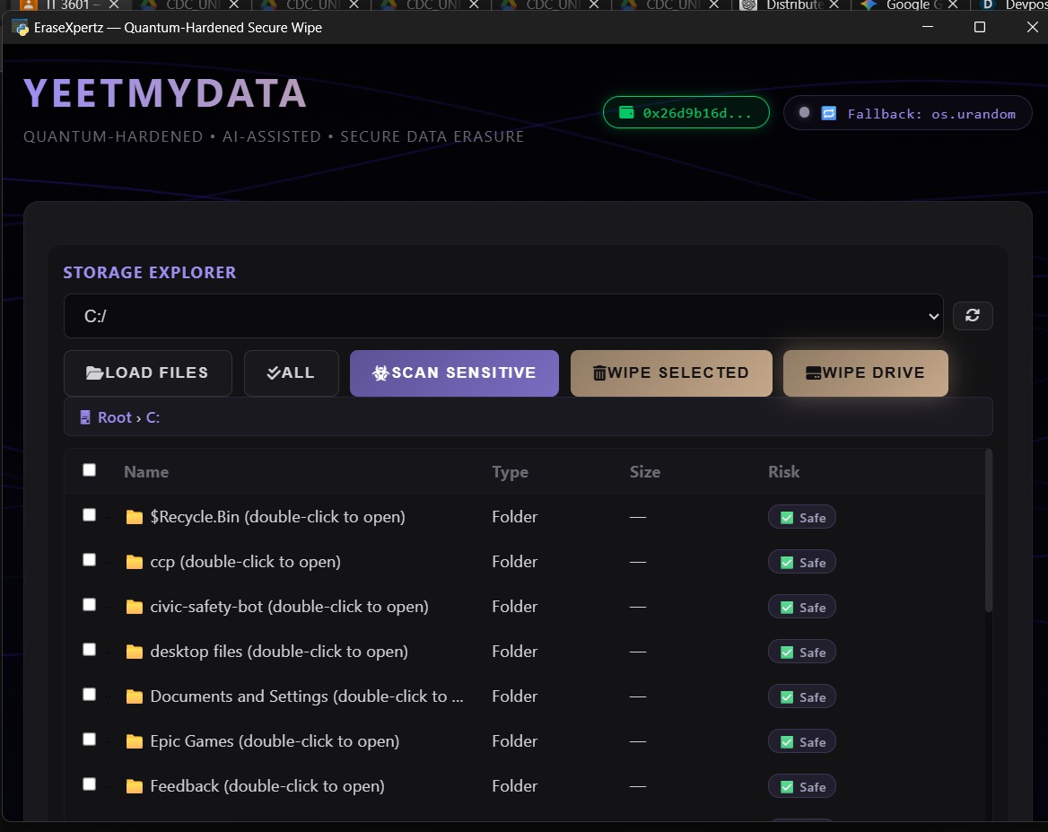Screen dimensions: 1048x832
Task: Click the EraseXpertz app icon in the title bar
Action: [x=21, y=28]
